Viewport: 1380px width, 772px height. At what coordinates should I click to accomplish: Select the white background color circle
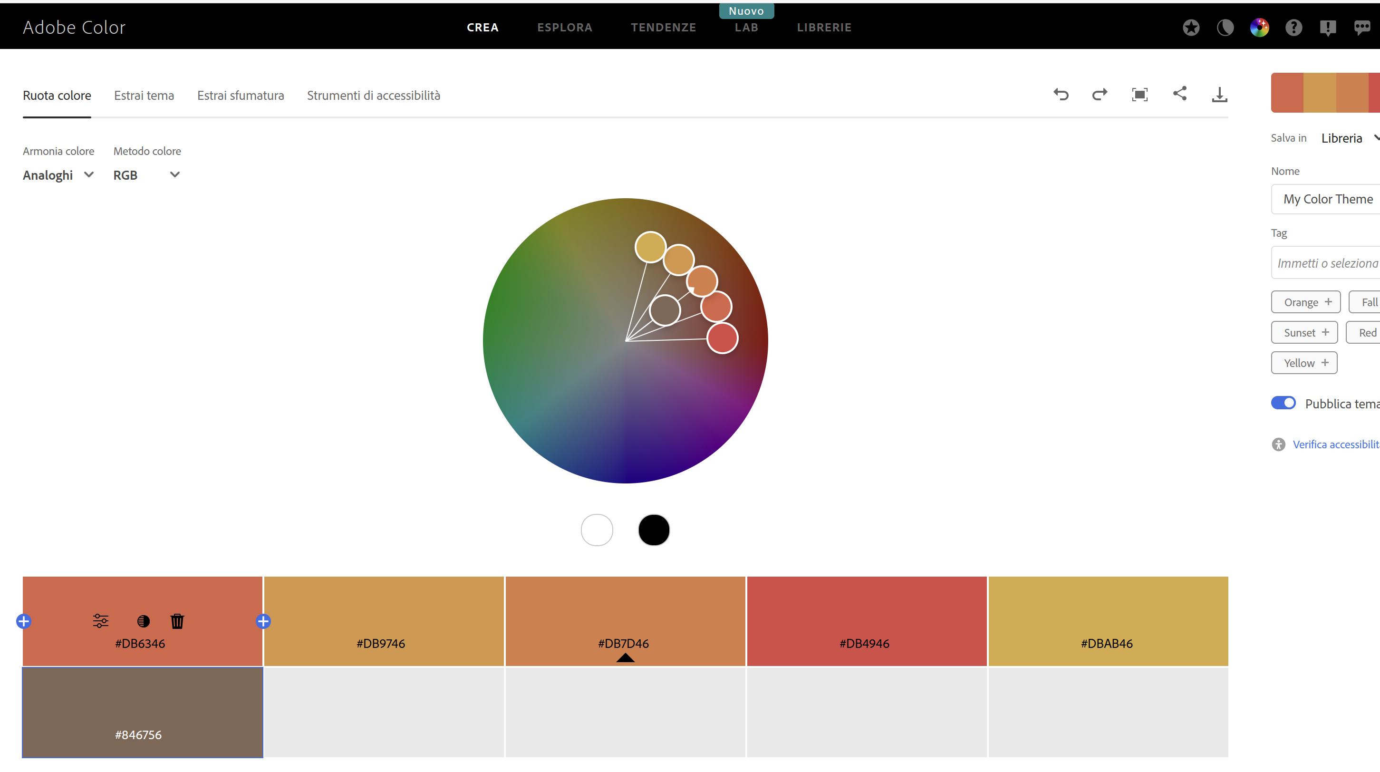pos(596,530)
